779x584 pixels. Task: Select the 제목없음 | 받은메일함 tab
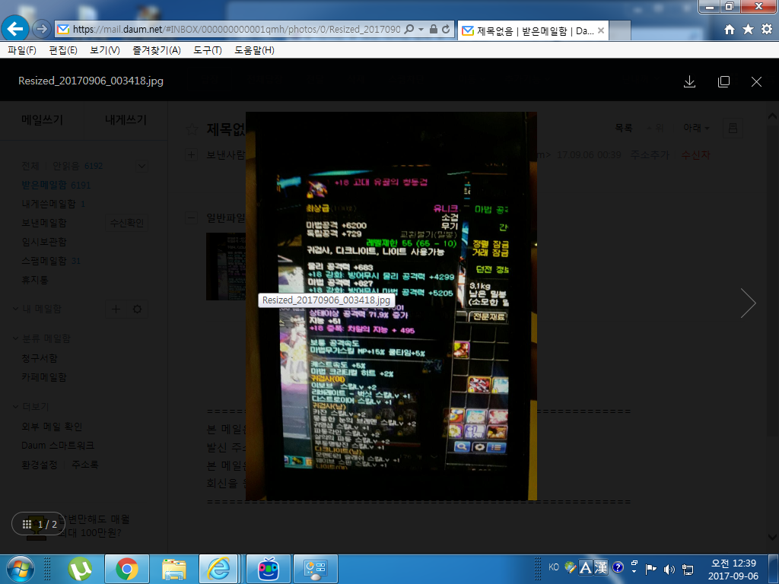coord(532,30)
